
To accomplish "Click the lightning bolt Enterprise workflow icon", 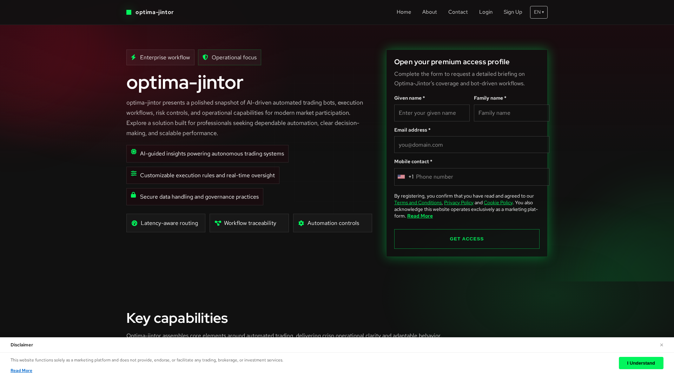I will click(133, 57).
